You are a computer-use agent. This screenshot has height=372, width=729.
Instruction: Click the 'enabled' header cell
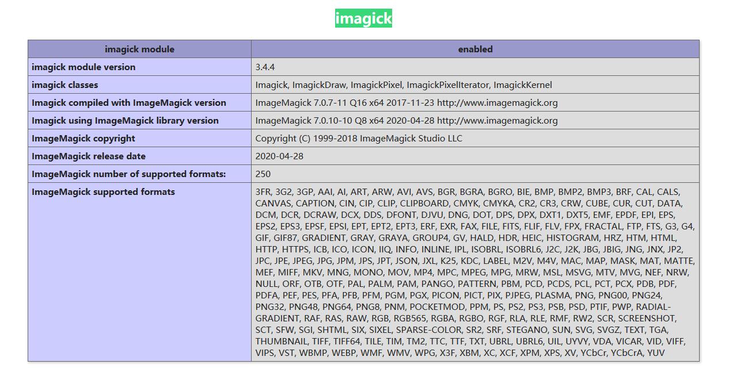475,49
